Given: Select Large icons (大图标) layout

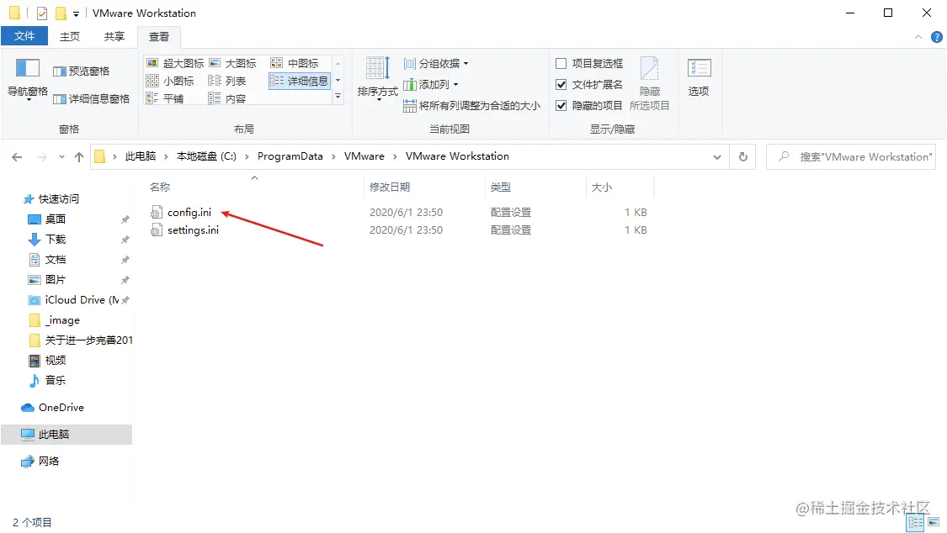Looking at the screenshot, I should pyautogui.click(x=232, y=63).
